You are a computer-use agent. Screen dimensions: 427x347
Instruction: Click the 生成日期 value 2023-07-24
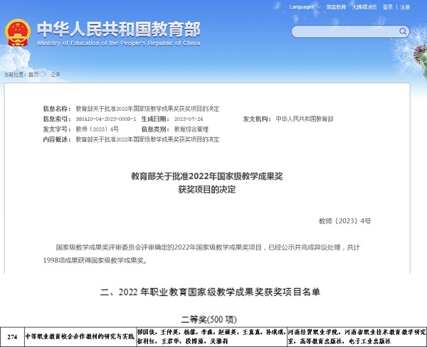click(x=184, y=119)
